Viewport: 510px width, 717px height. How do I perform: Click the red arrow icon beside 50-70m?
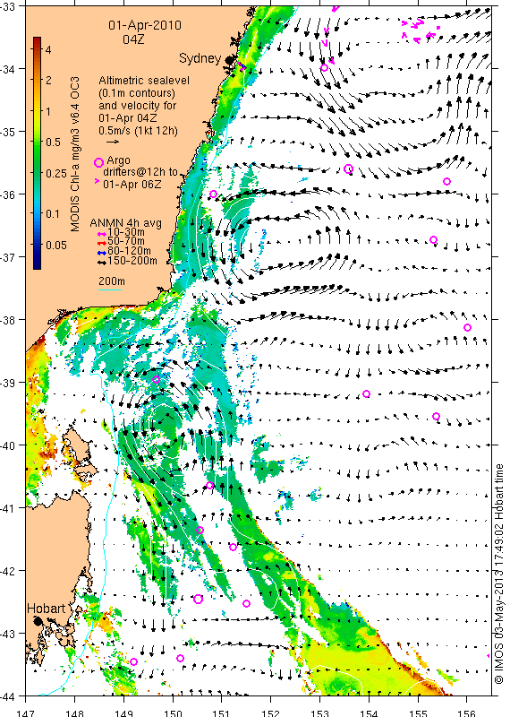coord(102,242)
